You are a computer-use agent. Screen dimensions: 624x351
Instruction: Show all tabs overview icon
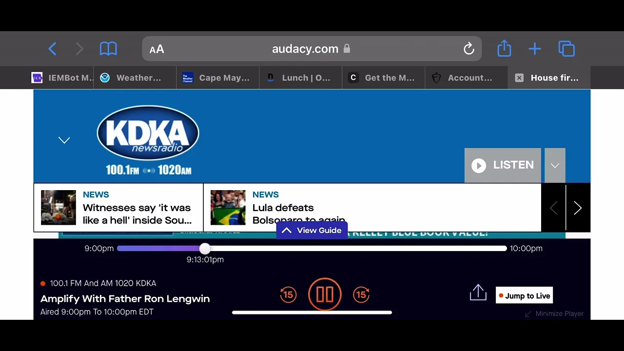click(x=566, y=49)
